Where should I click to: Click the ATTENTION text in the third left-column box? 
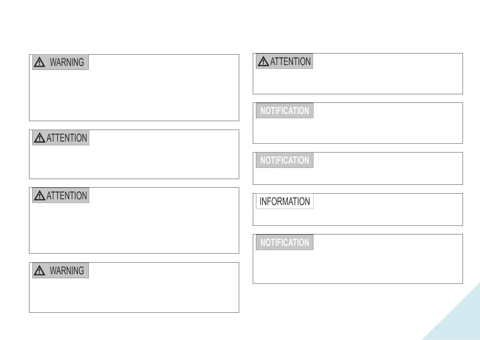(67, 196)
